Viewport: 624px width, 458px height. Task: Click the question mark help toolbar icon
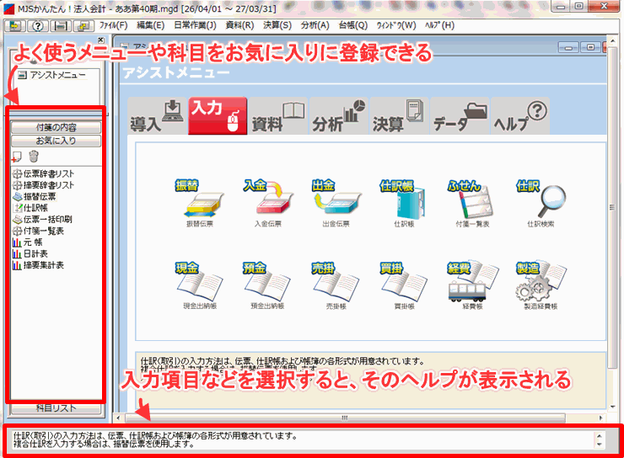38,26
